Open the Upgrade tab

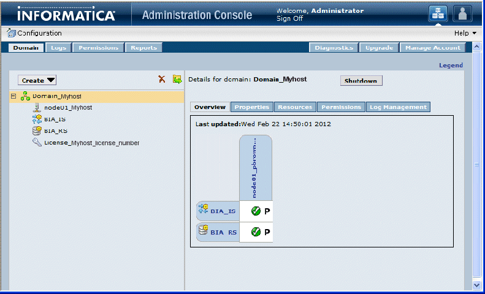(x=379, y=48)
